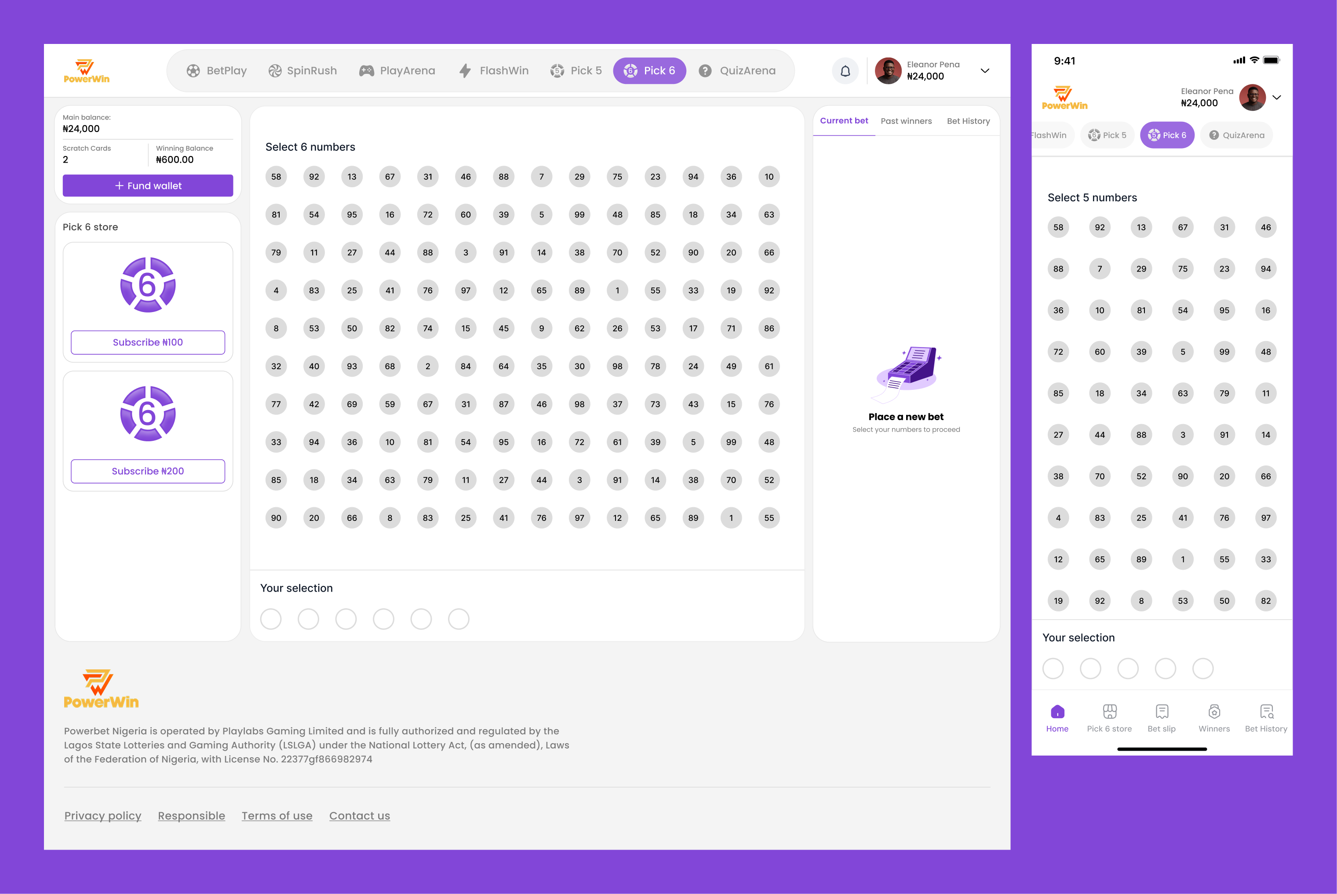Choose number 4 in the desktop grid
This screenshot has height=894, width=1337.
276,290
